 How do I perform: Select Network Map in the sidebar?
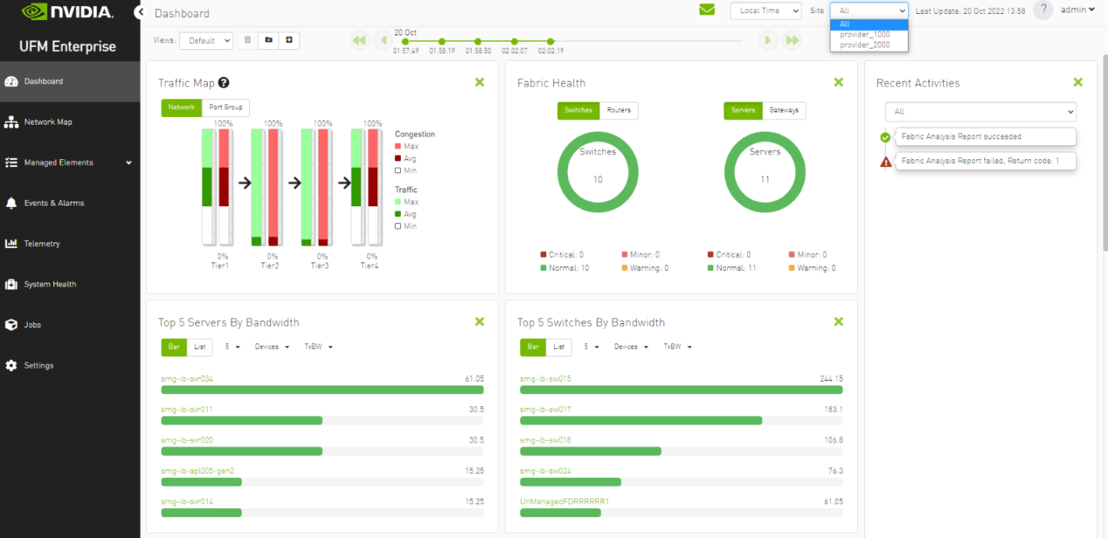[x=48, y=122]
